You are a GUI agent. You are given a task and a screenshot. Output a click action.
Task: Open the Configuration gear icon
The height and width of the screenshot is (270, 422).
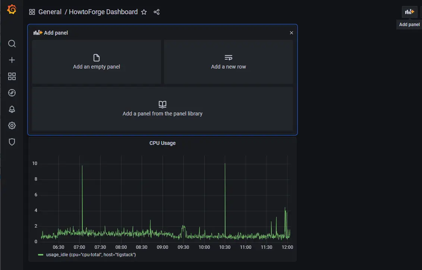[12, 126]
